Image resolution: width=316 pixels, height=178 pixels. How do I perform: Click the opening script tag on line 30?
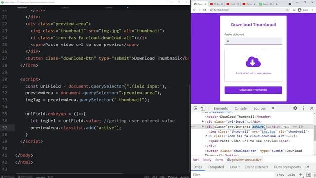pyautogui.click(x=30, y=79)
